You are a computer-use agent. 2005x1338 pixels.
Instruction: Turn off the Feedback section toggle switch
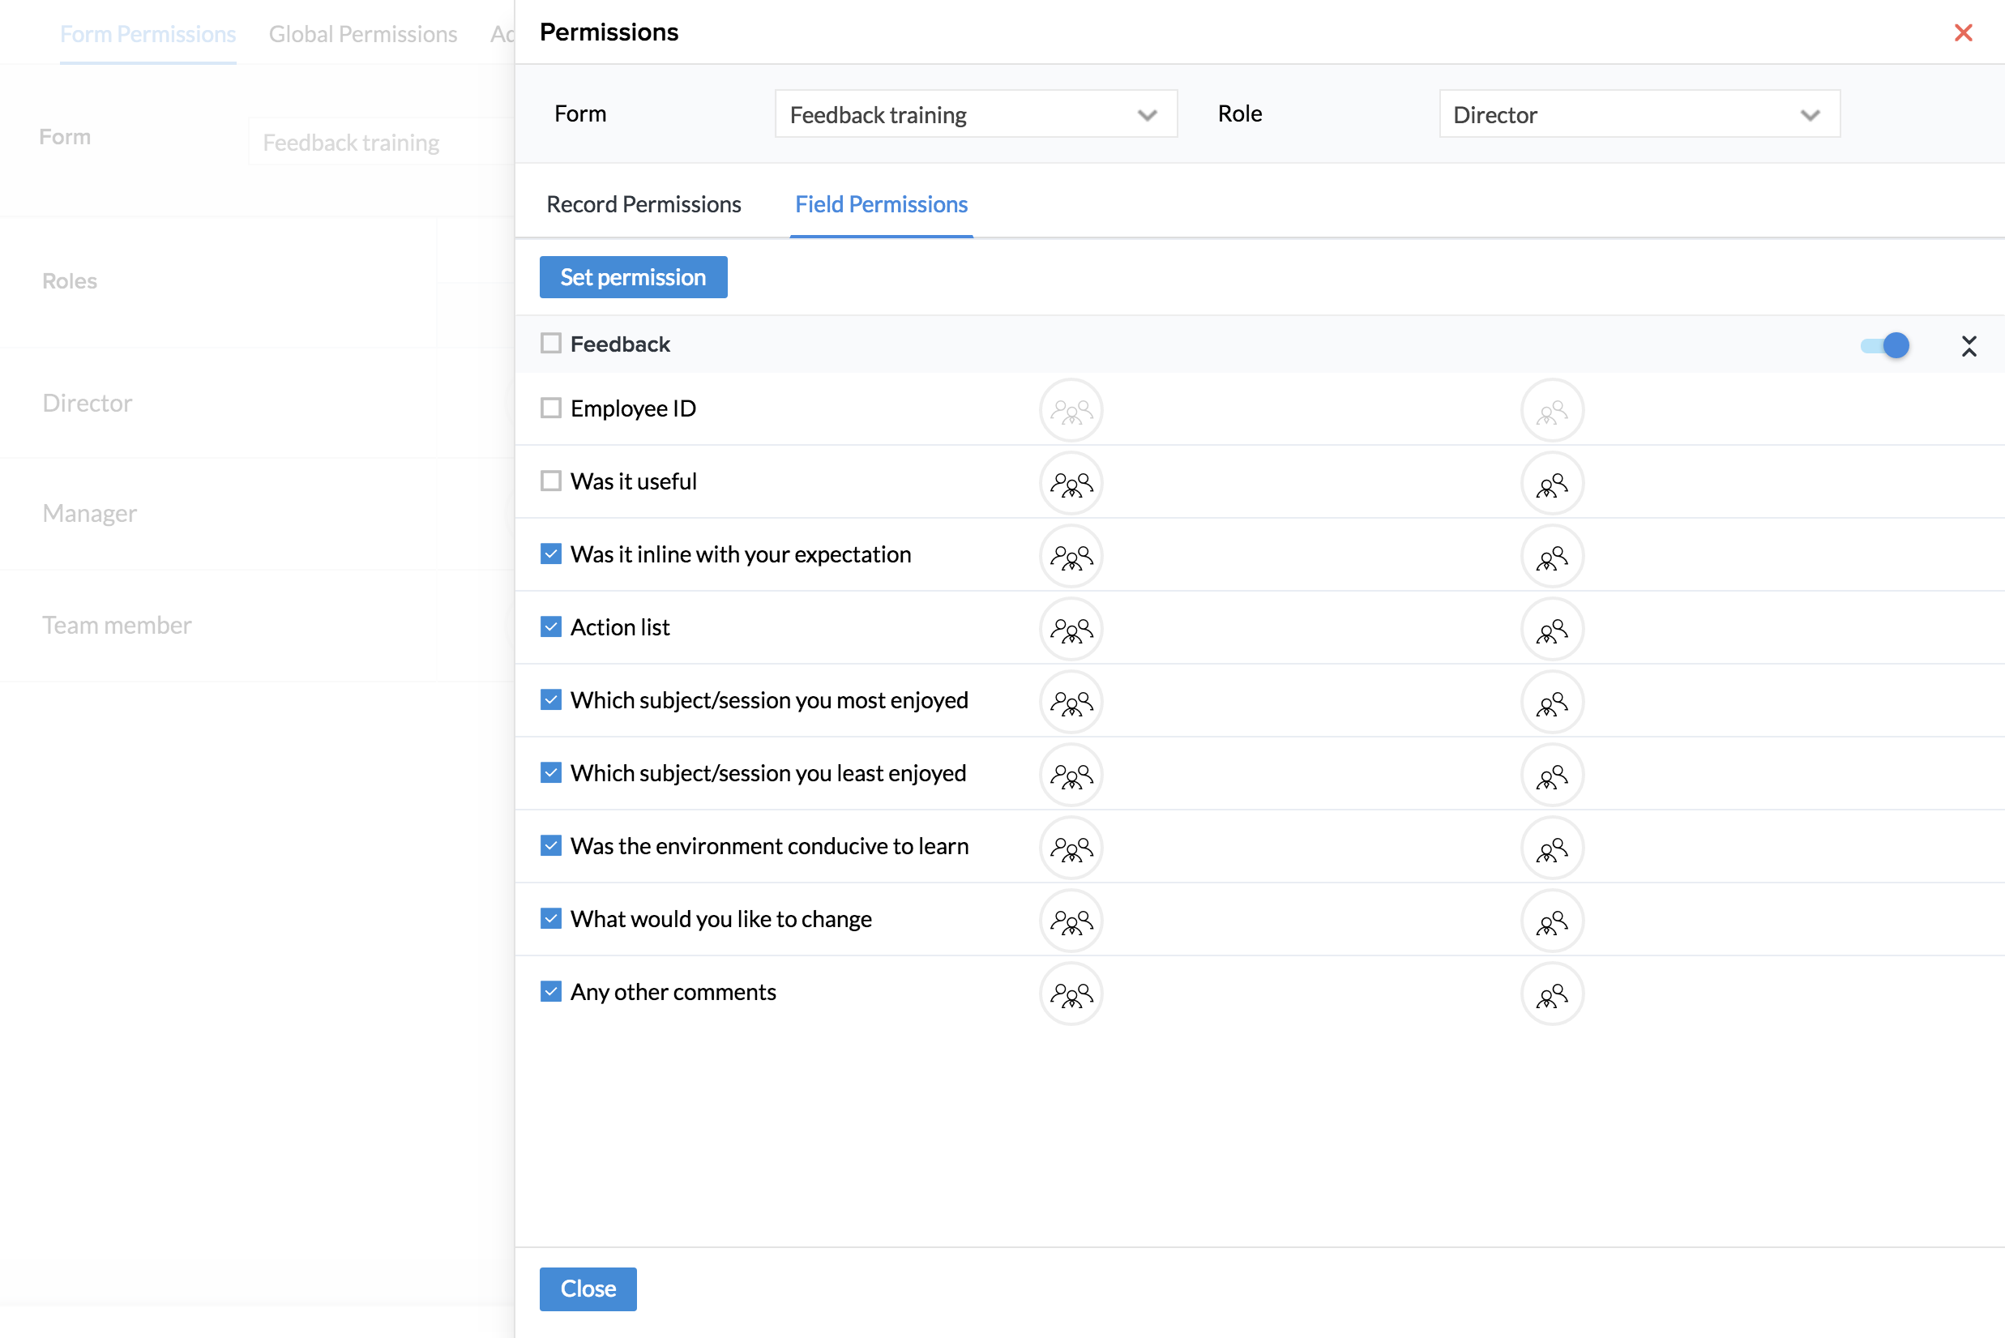(x=1885, y=344)
